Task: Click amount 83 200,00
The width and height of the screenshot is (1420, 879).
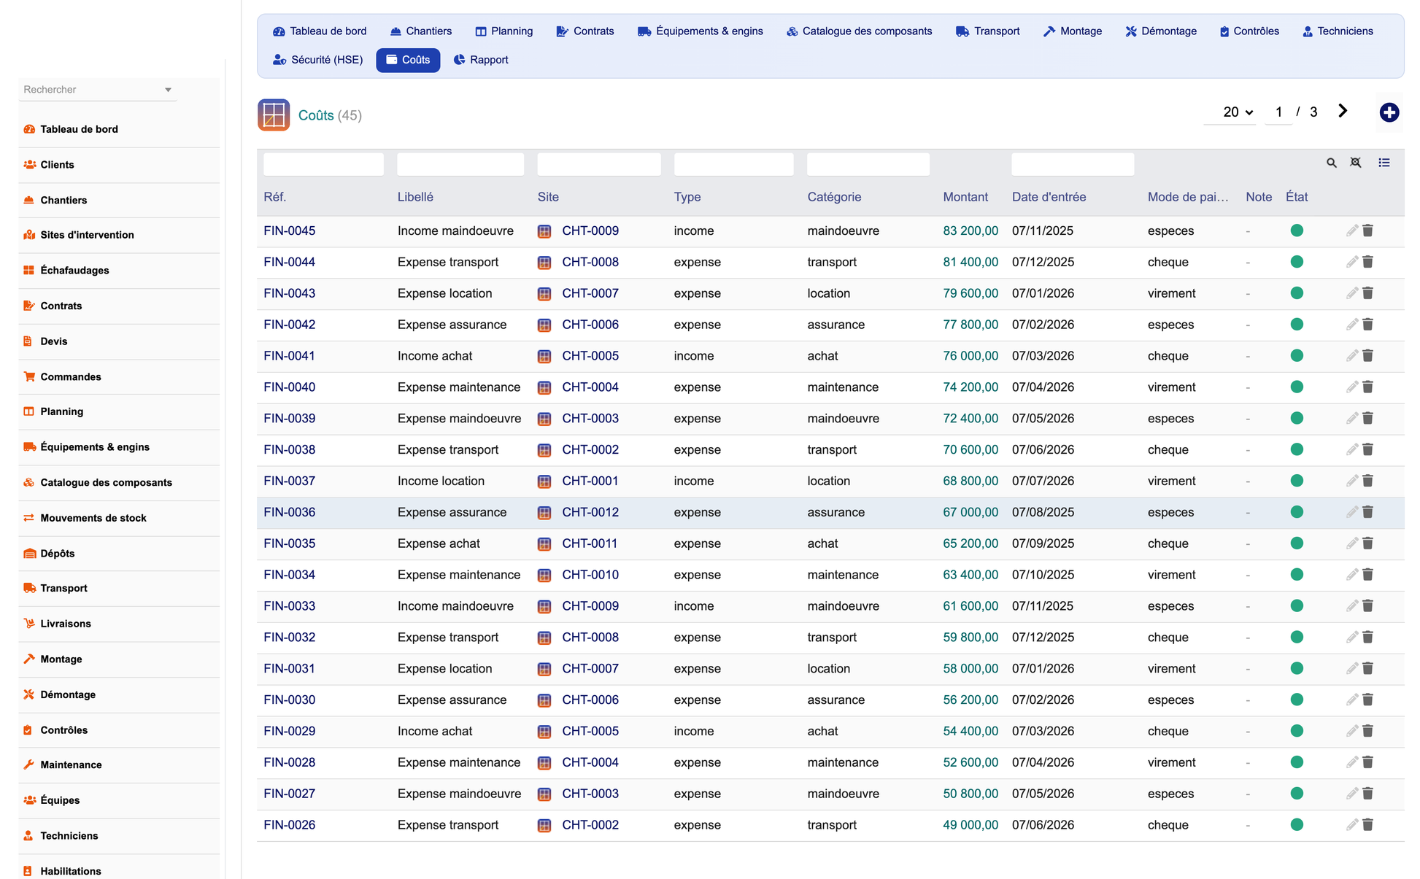Action: tap(971, 231)
